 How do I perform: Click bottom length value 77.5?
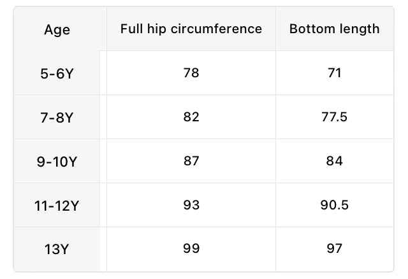[x=334, y=117]
